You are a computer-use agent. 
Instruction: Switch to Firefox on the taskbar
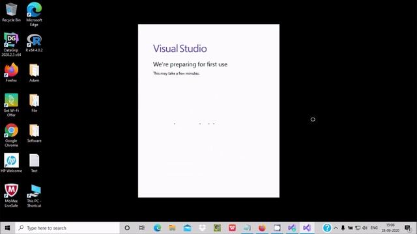[262, 228]
